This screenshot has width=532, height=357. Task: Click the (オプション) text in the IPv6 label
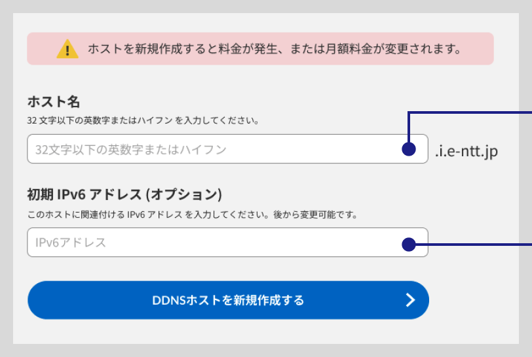click(x=184, y=195)
